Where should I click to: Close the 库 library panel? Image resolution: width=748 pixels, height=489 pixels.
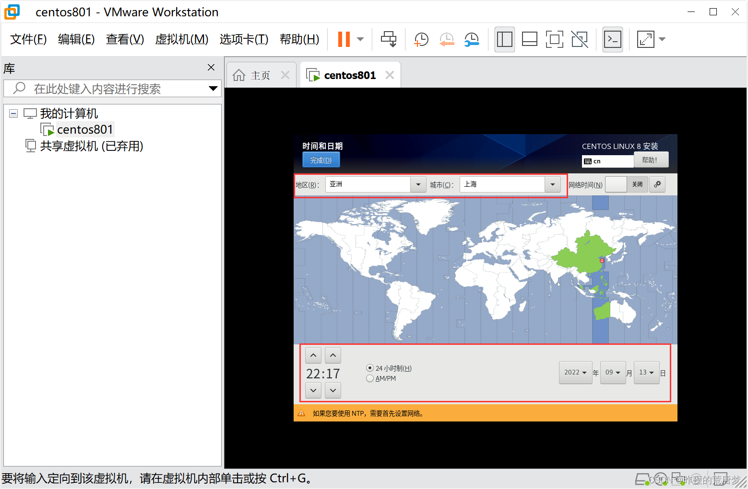pyautogui.click(x=211, y=68)
